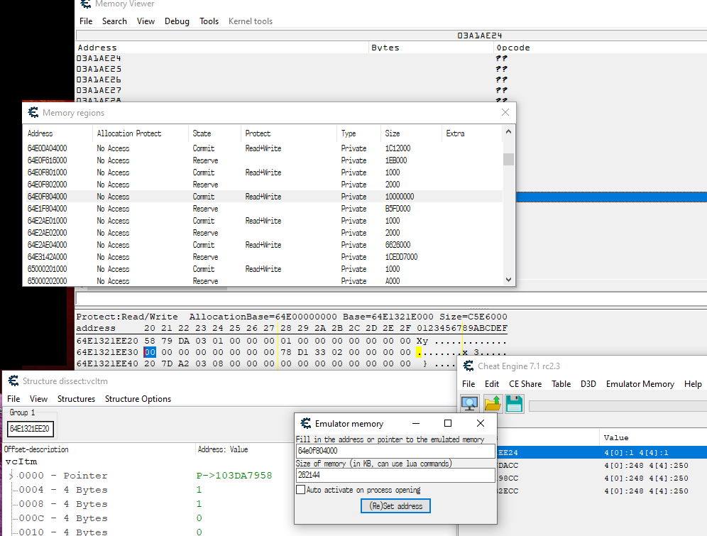
Task: Close the Memory regions window
Action: click(505, 112)
